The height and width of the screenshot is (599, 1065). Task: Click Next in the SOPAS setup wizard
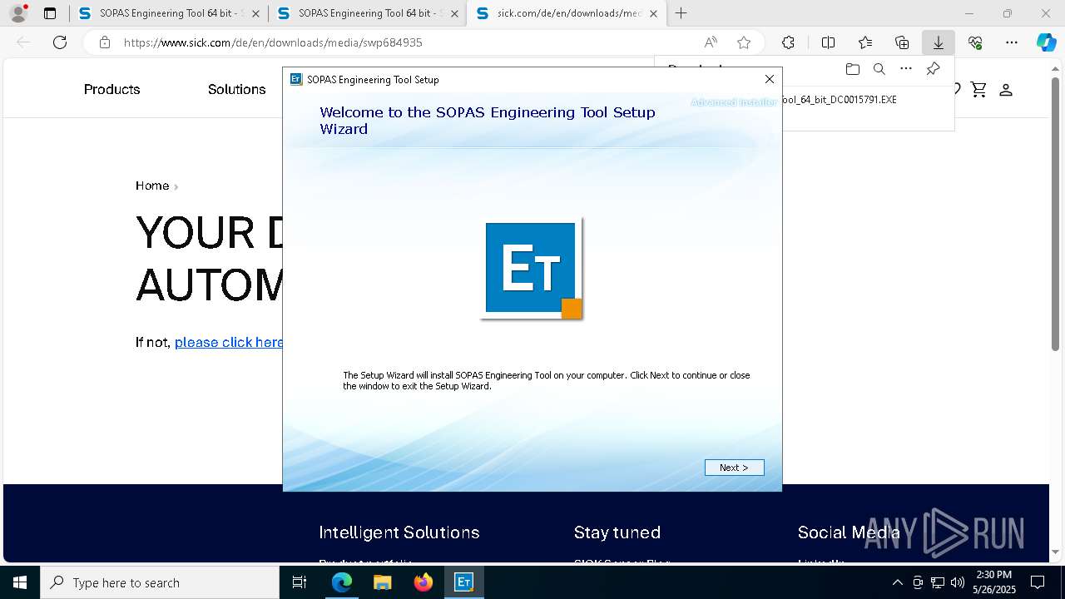pos(734,468)
